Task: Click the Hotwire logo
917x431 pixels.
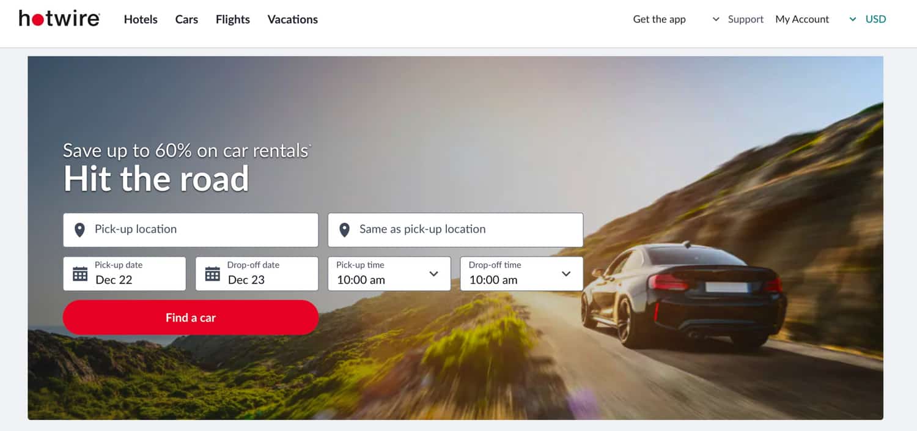Action: 59,18
